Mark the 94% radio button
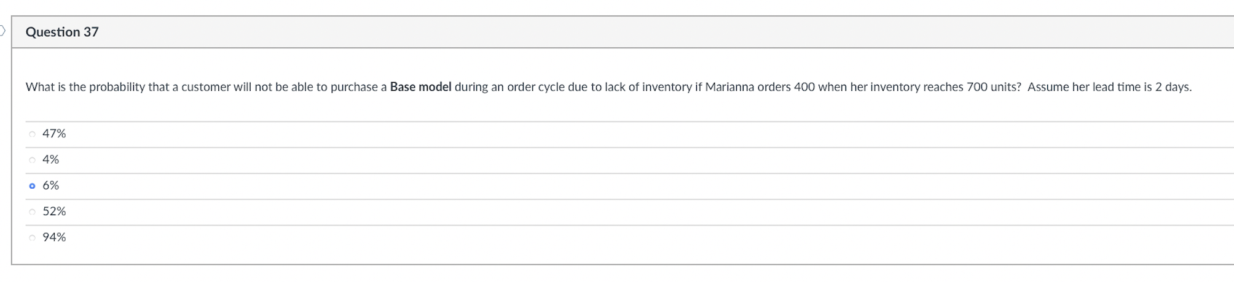This screenshot has height=282, width=1234. (x=32, y=238)
